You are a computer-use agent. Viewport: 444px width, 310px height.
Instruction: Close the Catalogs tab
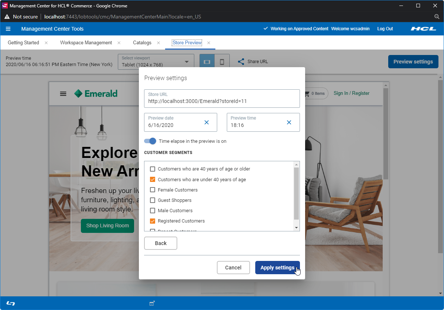pos(158,43)
